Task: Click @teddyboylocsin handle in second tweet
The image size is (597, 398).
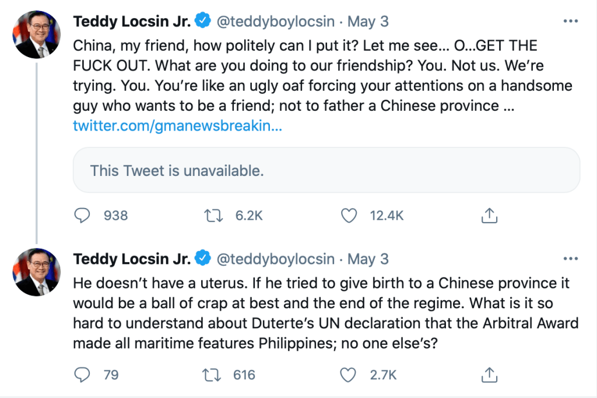Action: coord(276,258)
